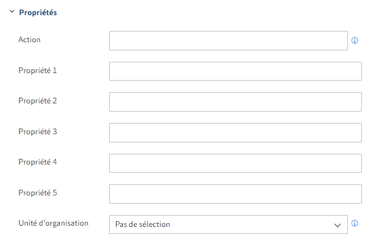Click inside the Propriété 5 input box
Screen dimensions: 372x249
pyautogui.click(x=235, y=194)
